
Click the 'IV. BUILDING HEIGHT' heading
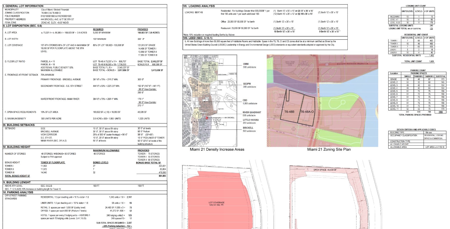[17, 147]
